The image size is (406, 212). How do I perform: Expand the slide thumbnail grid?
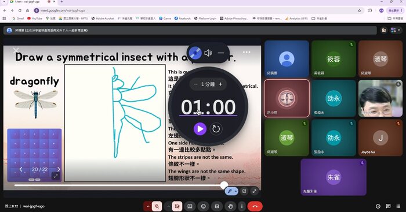56,176
